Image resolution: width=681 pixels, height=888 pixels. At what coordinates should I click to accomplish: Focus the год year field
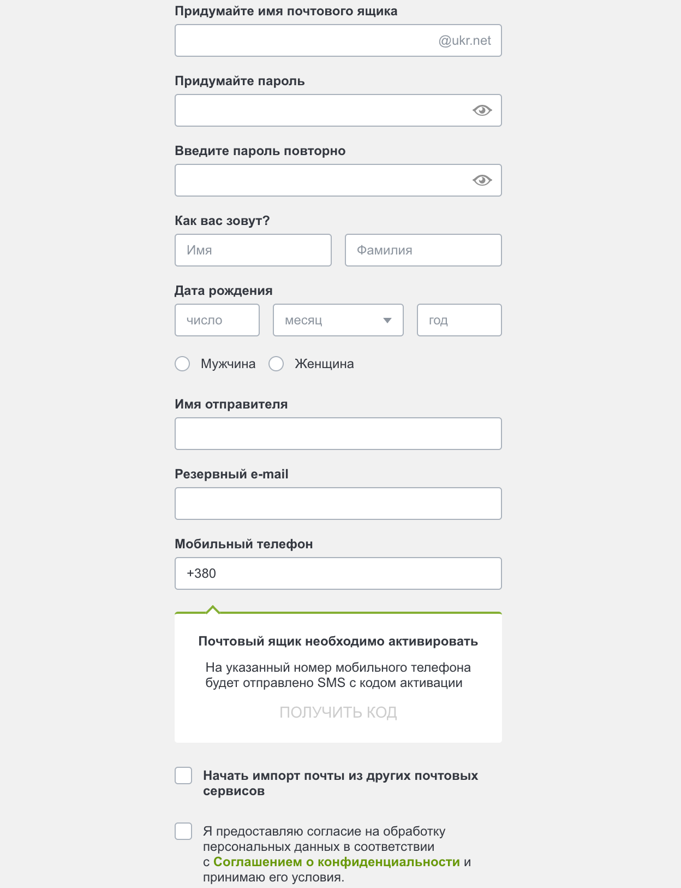click(x=459, y=320)
